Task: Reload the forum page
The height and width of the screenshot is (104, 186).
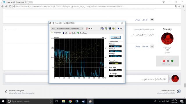Action: coord(10,6)
